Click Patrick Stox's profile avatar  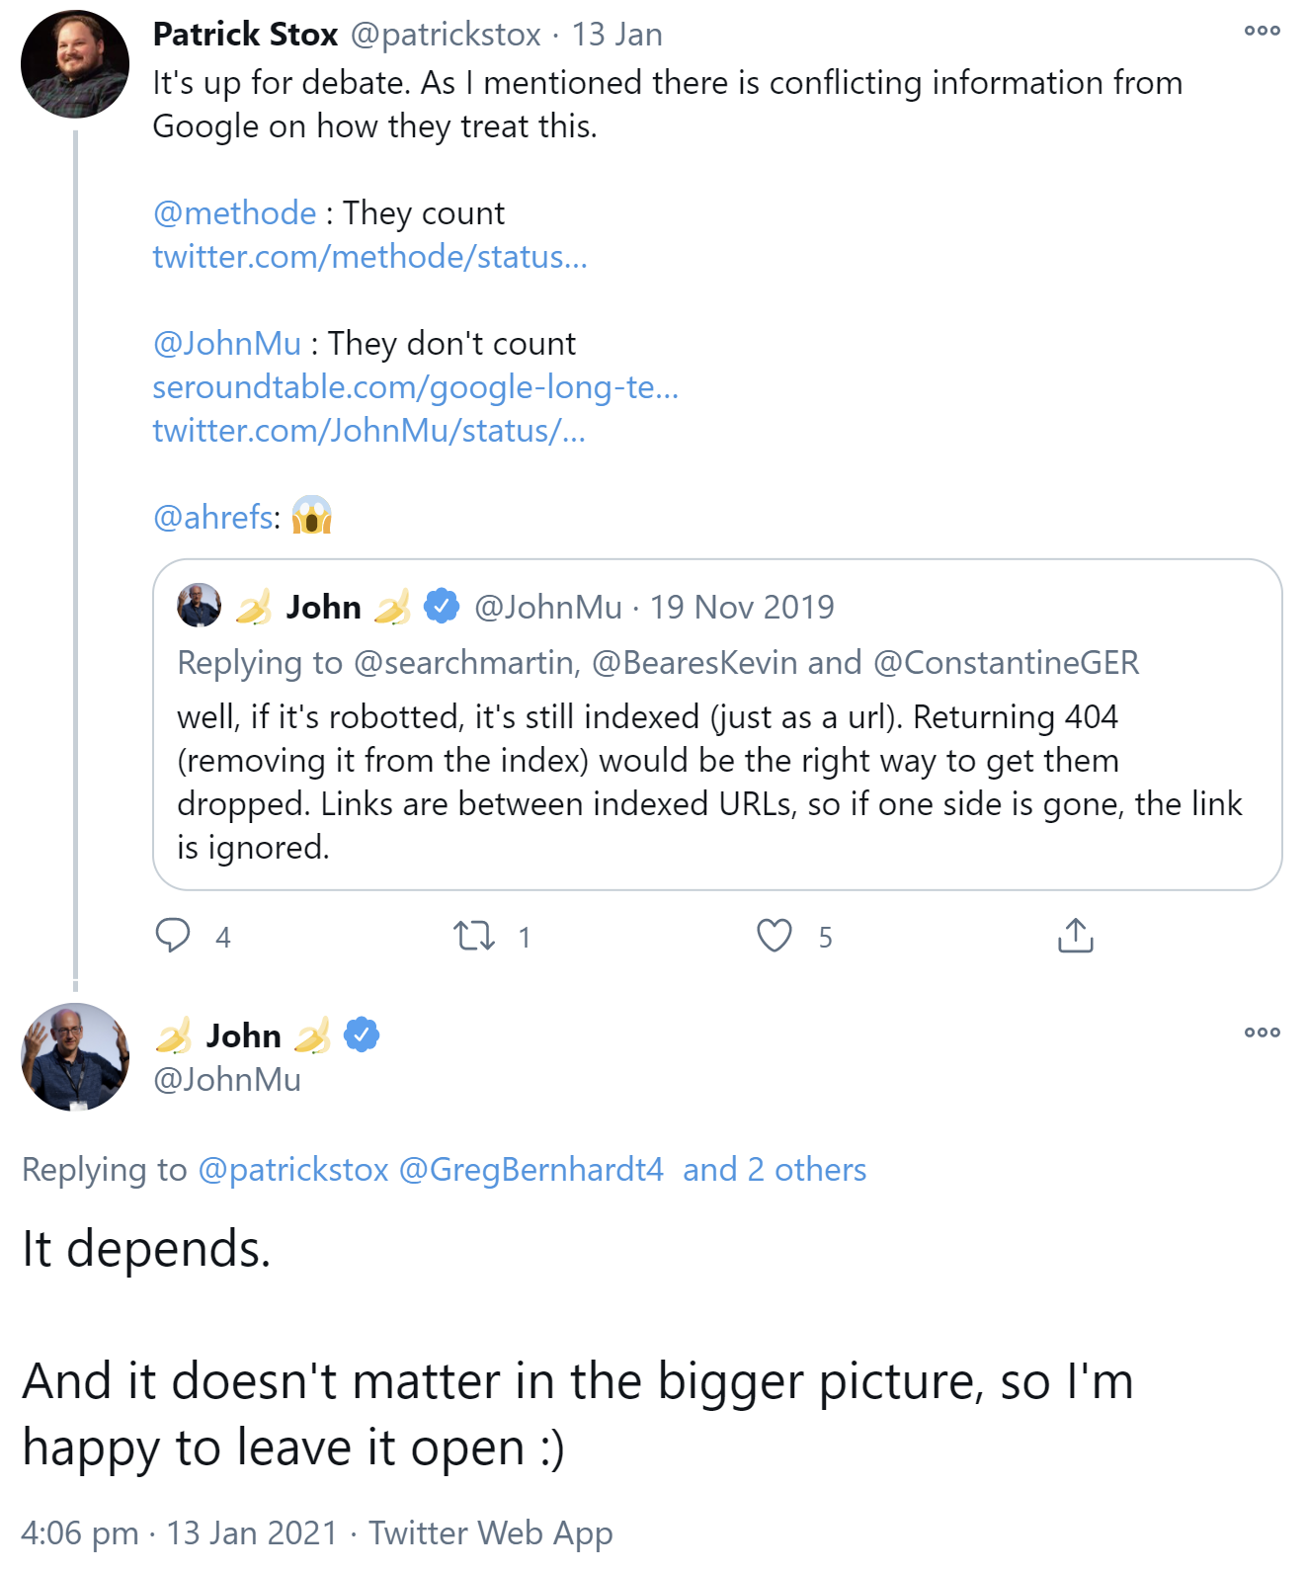click(x=75, y=64)
